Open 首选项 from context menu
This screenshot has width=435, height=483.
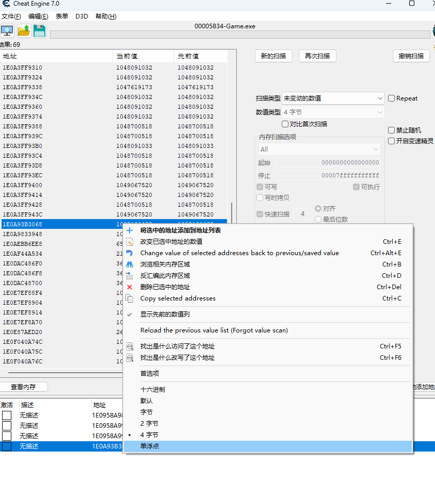[x=268, y=374]
